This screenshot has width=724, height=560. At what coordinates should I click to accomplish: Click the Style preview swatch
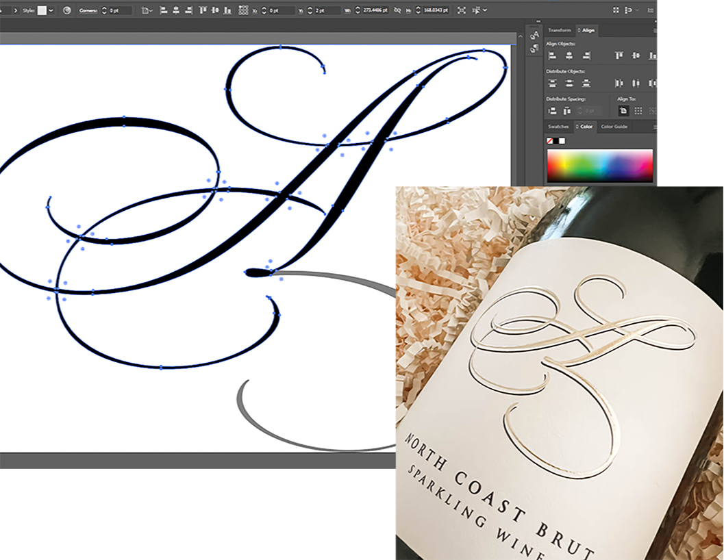point(42,10)
